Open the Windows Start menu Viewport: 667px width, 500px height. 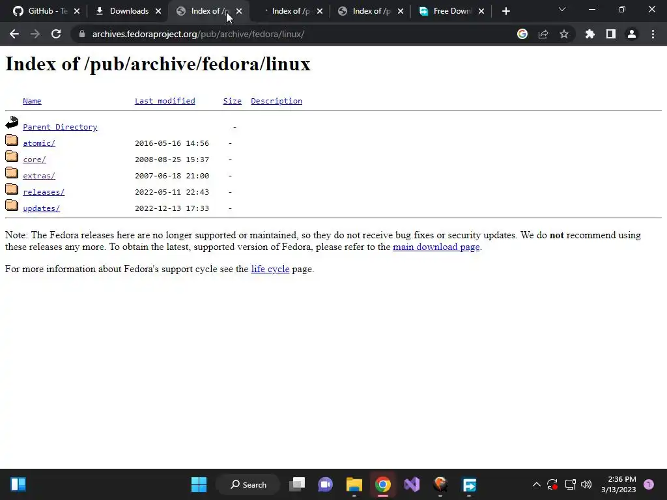[199, 484]
